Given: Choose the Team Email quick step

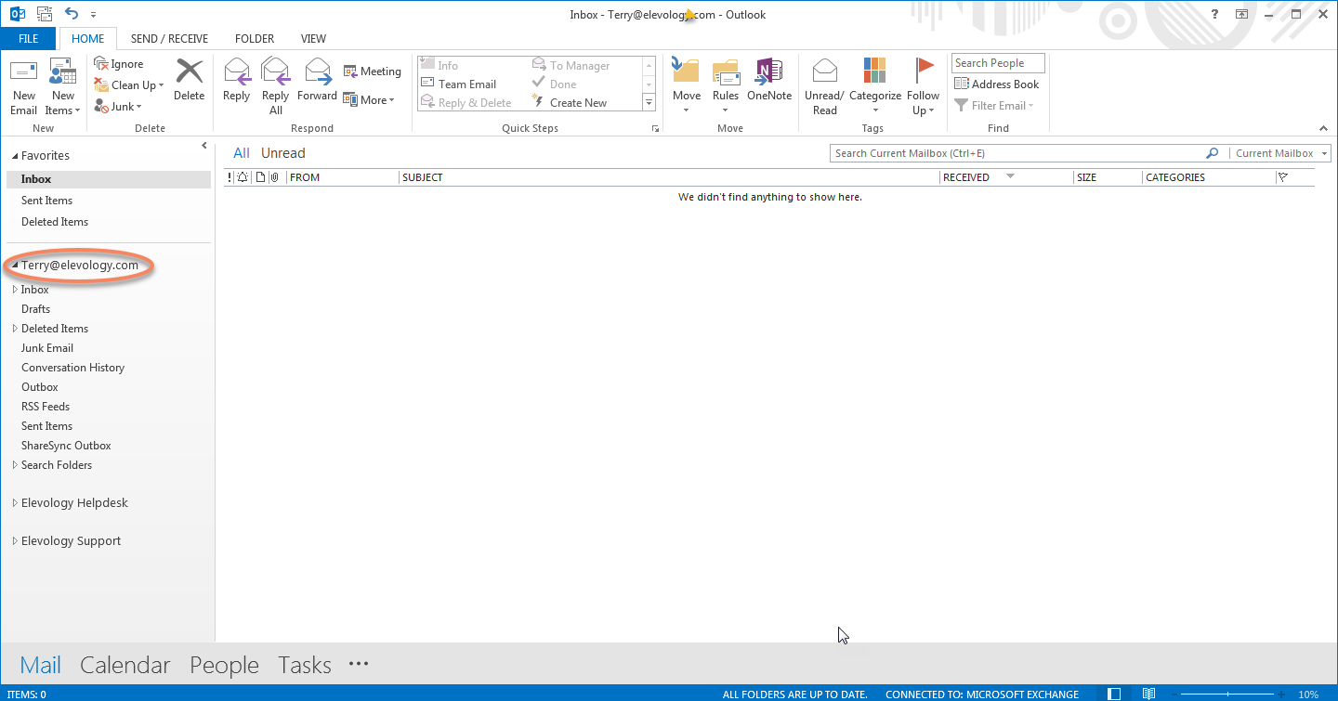Looking at the screenshot, I should point(459,84).
